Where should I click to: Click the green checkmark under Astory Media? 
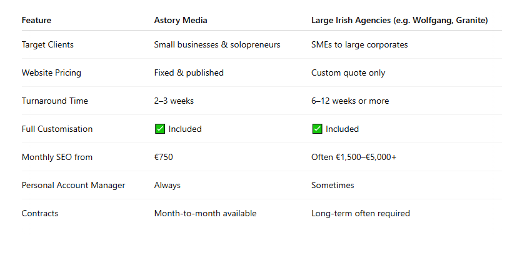click(x=160, y=129)
